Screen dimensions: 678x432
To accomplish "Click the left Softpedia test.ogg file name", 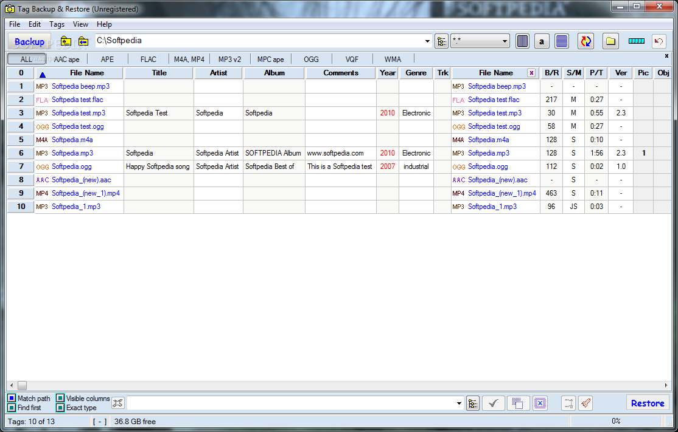I will [78, 126].
